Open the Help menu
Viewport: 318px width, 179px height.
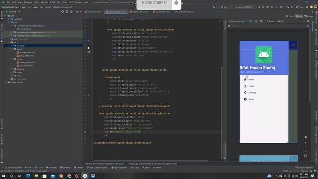pyautogui.click(x=86, y=2)
